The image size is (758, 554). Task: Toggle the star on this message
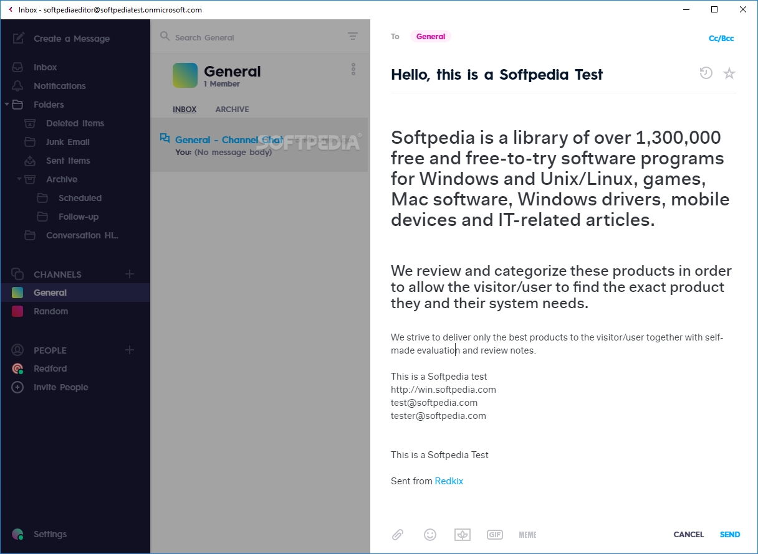[729, 73]
